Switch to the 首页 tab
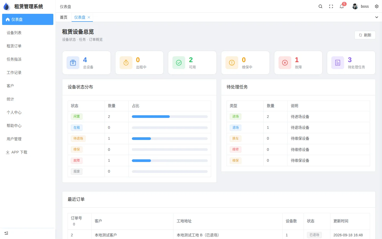The height and width of the screenshot is (239, 382). point(64,17)
